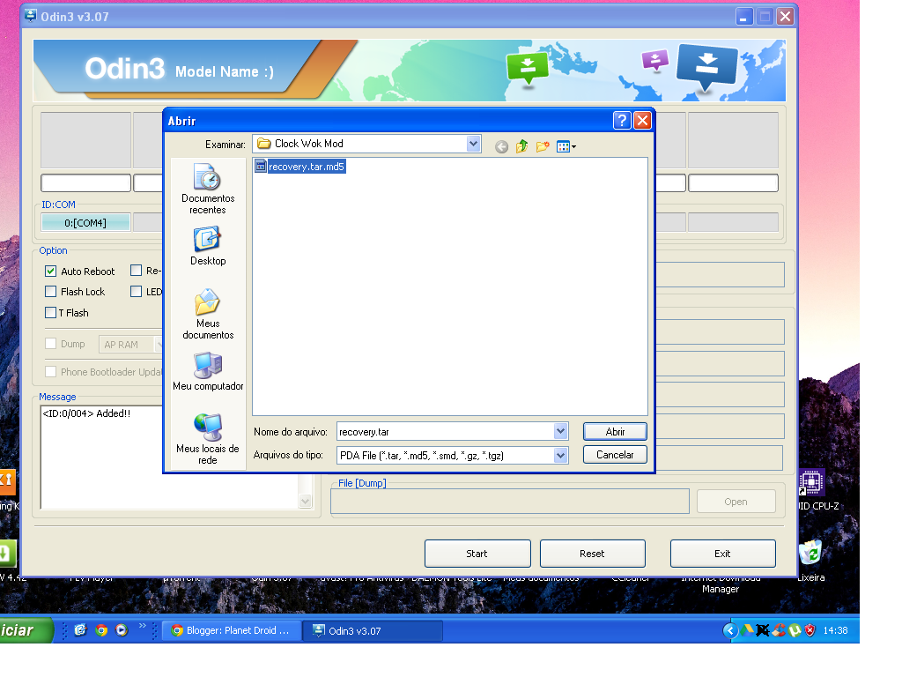Toggle the Dump checkbox
The width and height of the screenshot is (902, 677).
pyautogui.click(x=50, y=344)
